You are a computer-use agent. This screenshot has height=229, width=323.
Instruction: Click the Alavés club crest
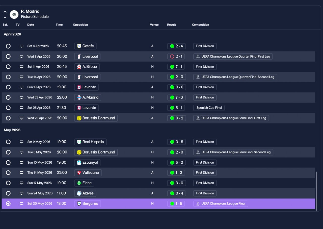[x=79, y=193]
